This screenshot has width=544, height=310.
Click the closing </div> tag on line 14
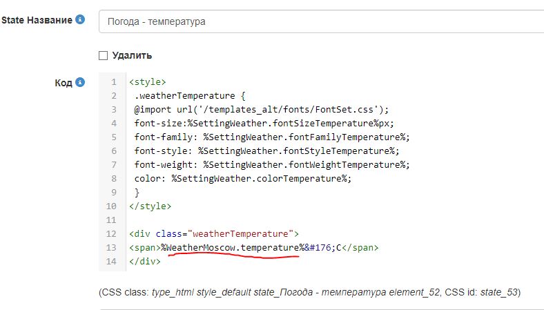click(144, 261)
